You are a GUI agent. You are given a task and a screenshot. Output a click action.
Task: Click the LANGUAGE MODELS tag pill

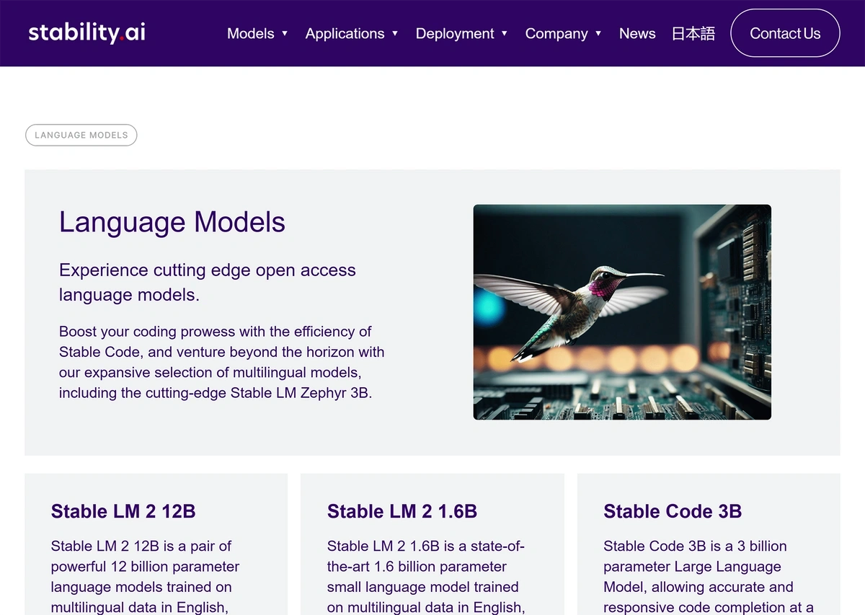pyautogui.click(x=81, y=135)
